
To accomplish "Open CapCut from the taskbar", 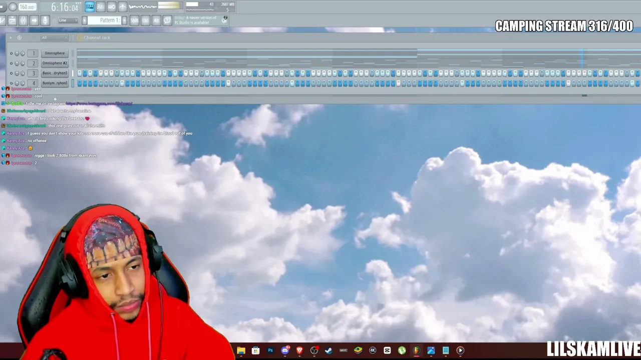I will click(x=387, y=350).
